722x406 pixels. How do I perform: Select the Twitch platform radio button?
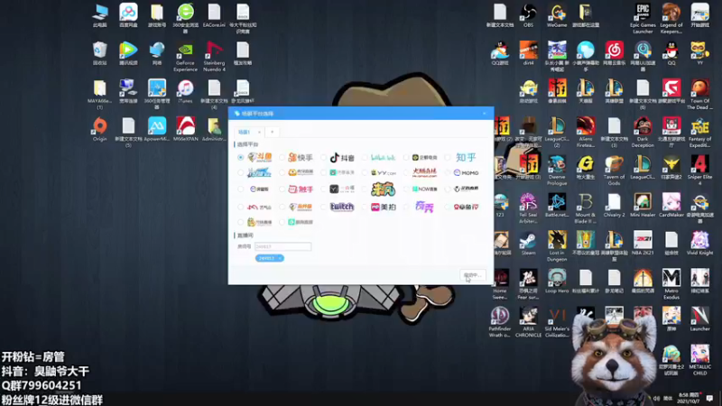(323, 208)
